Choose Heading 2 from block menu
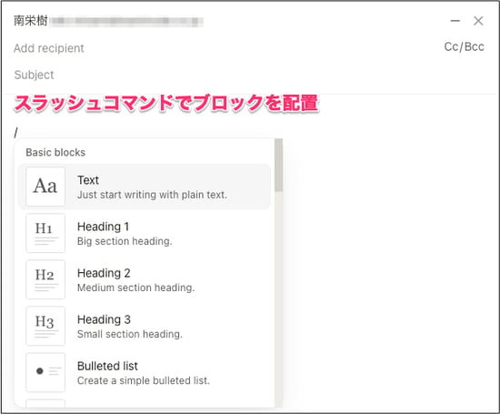 145,279
